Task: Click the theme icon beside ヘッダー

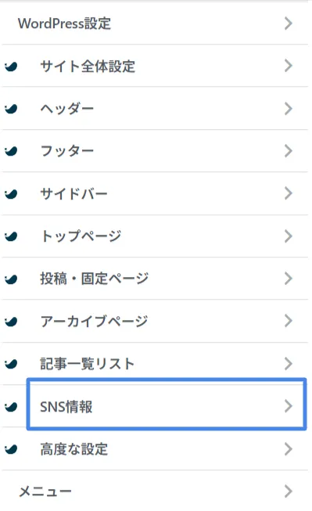Action: 11,109
